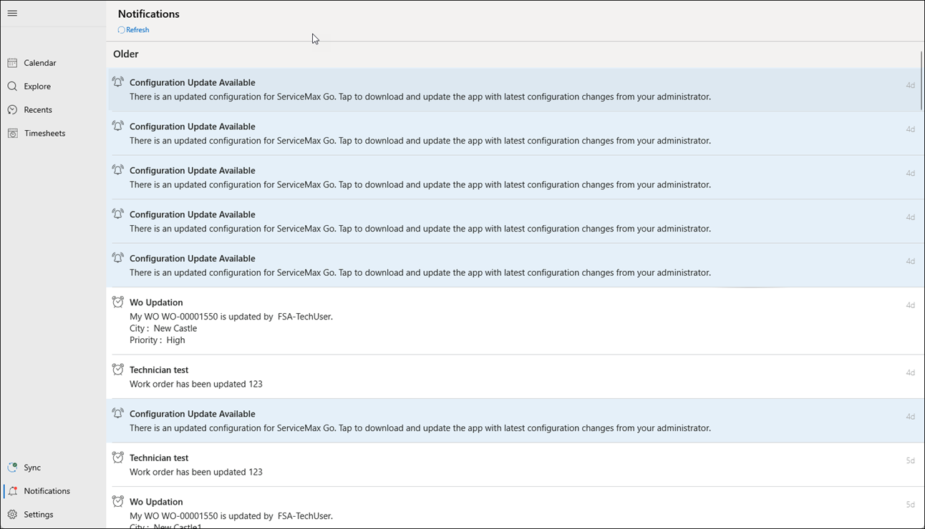Image resolution: width=925 pixels, height=529 pixels.
Task: Click alarm icon beside Wo Updation Priority High
Action: (118, 302)
